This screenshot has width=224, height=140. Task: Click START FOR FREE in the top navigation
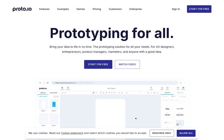click(199, 9)
